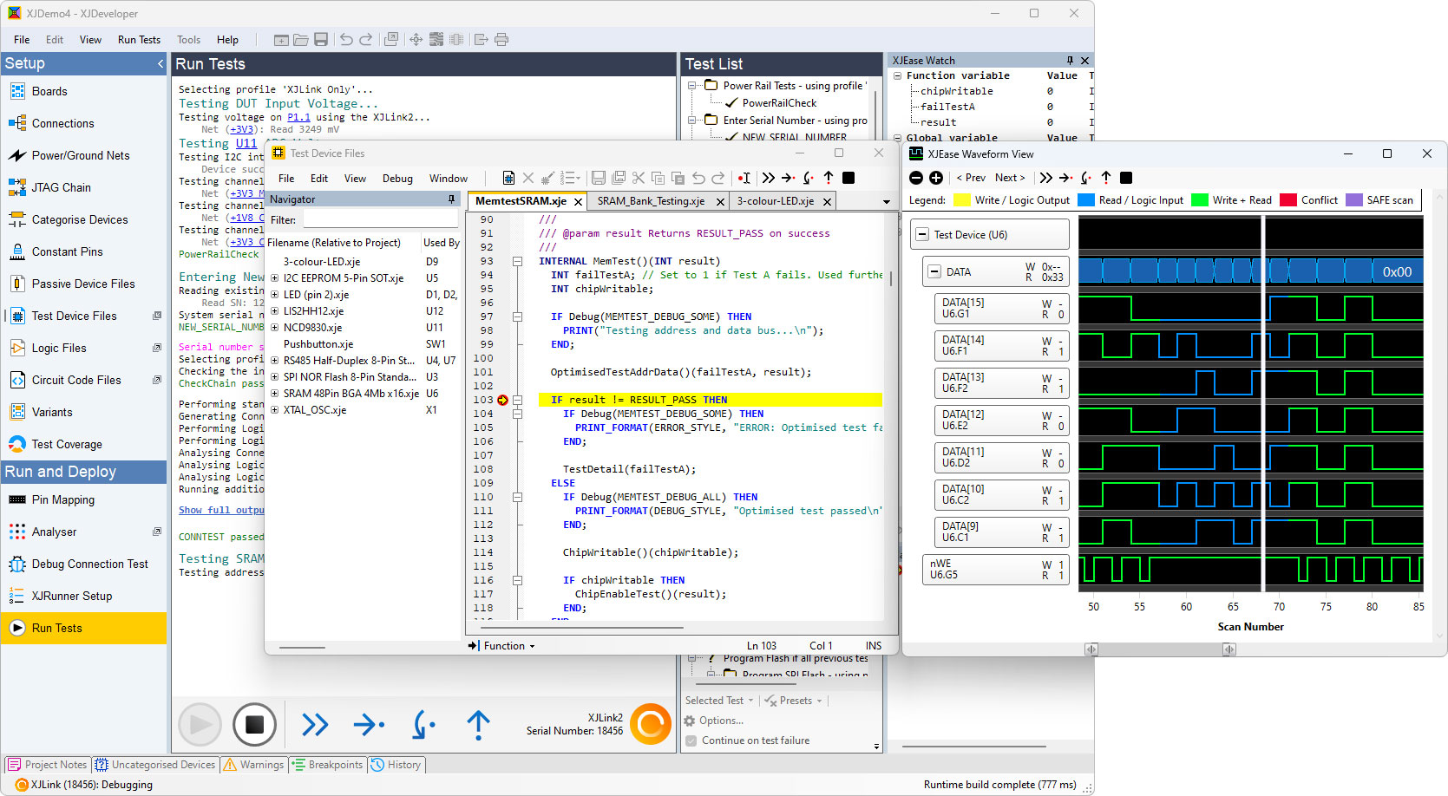1448x796 pixels.
Task: Click the toggle breakpoint icon in the code editor toolbar
Action: click(x=744, y=177)
